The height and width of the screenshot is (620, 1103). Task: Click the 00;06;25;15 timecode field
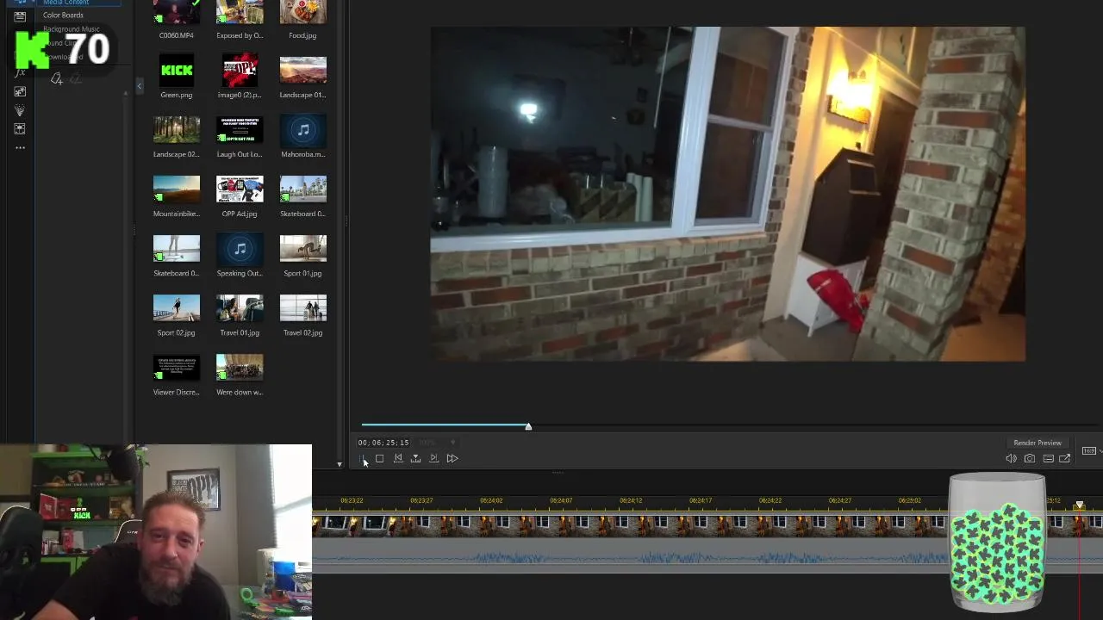pos(383,443)
